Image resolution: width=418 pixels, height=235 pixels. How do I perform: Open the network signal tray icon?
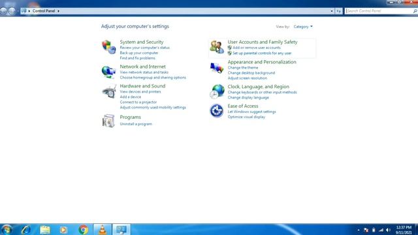pos(381,230)
